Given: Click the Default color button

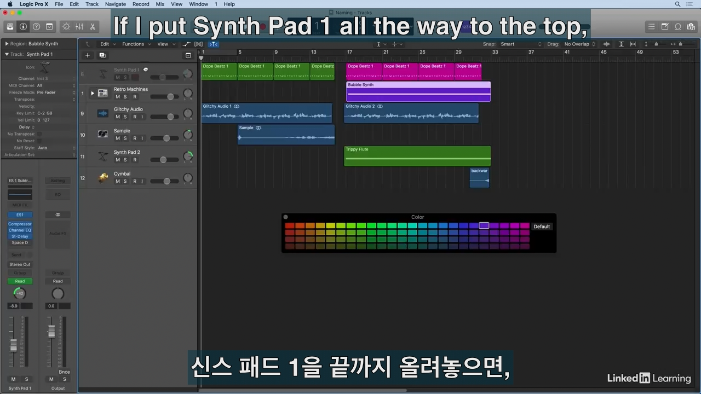Looking at the screenshot, I should tap(542, 227).
